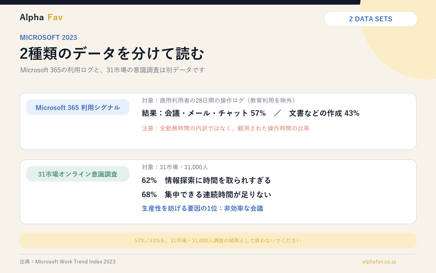436x273 pixels.
Task: Click the 会議・メール・チャット 57% result line
Action: click(250, 113)
